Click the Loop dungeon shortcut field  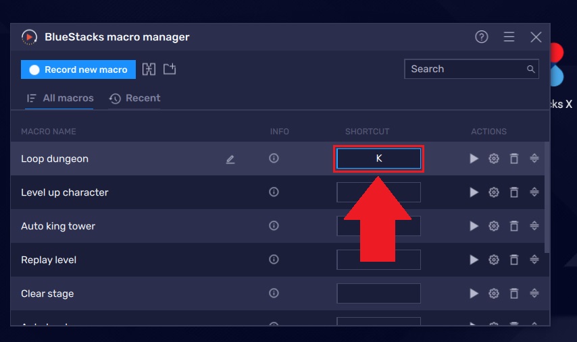(x=378, y=159)
